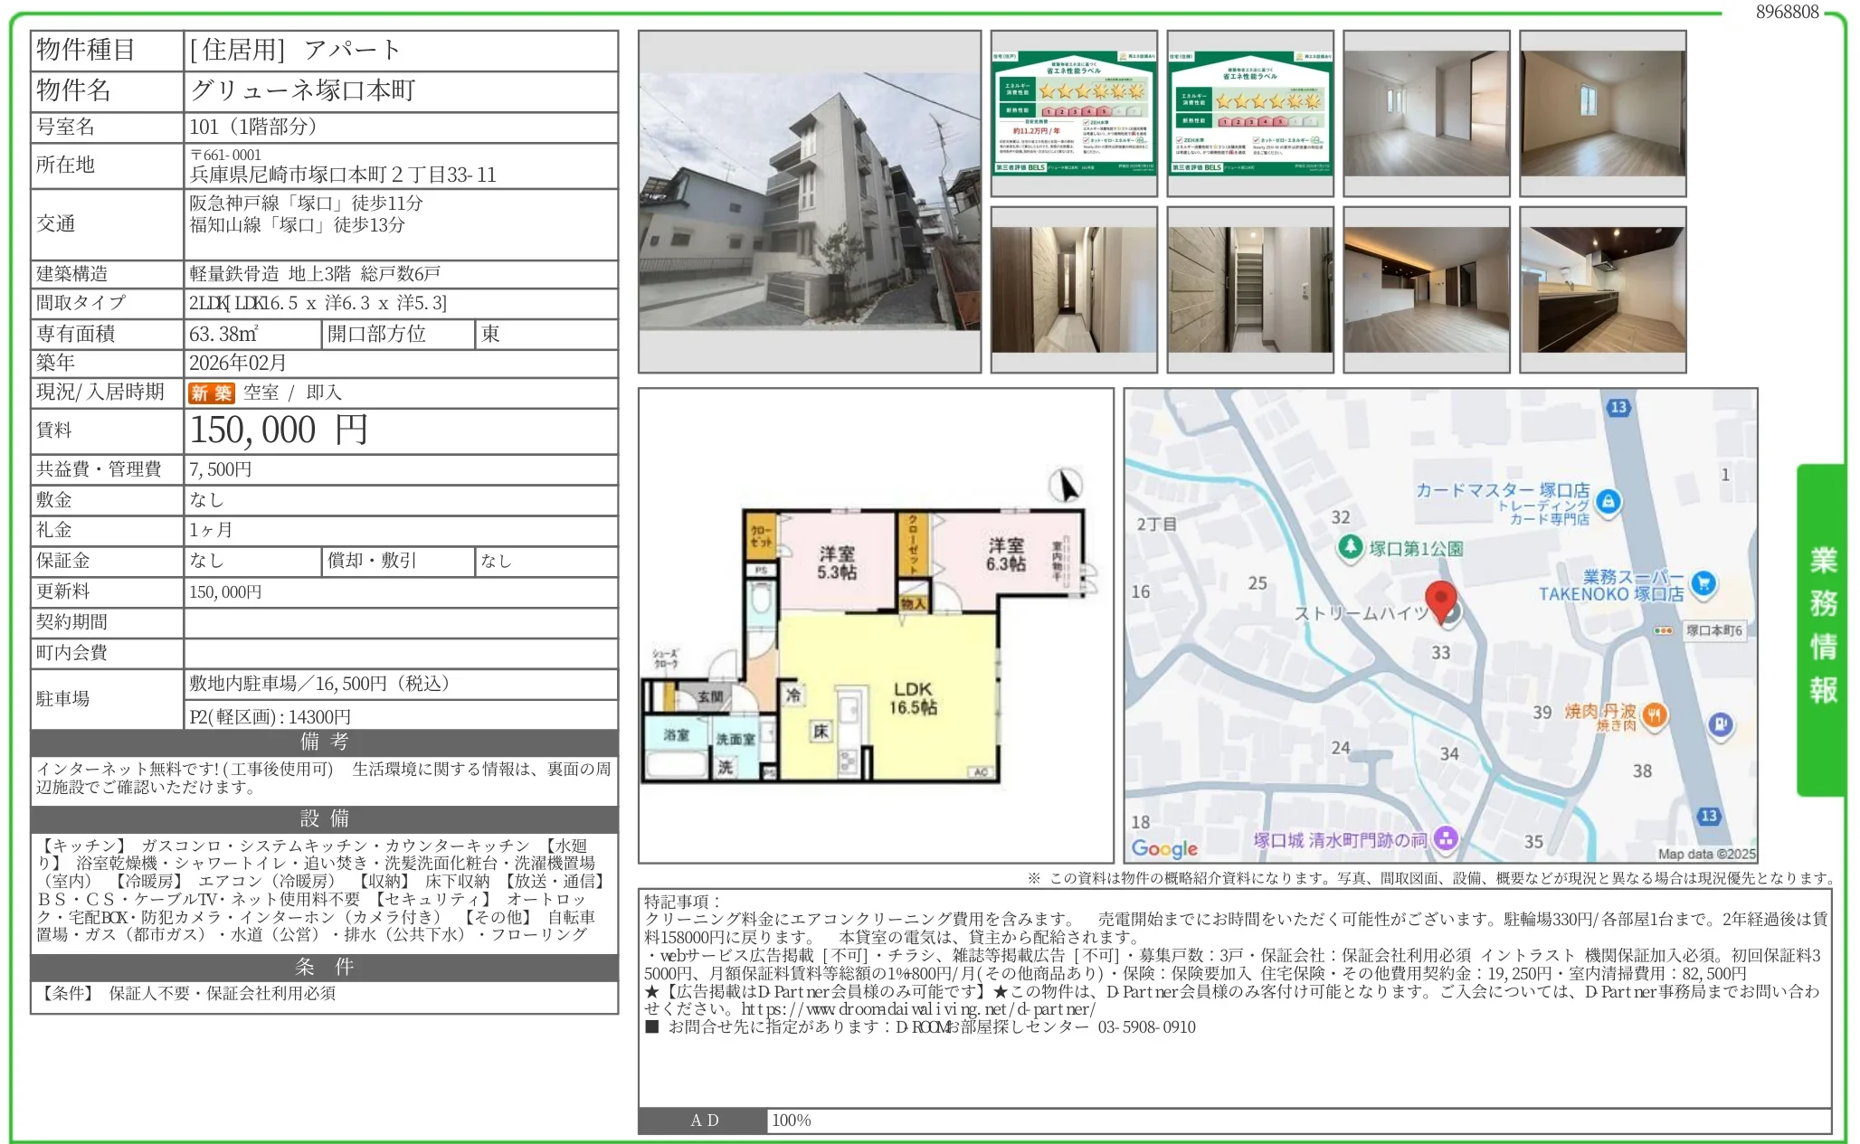Image resolution: width=1860 pixels, height=1144 pixels.
Task: Click the Google logo on the map
Action: [1163, 846]
